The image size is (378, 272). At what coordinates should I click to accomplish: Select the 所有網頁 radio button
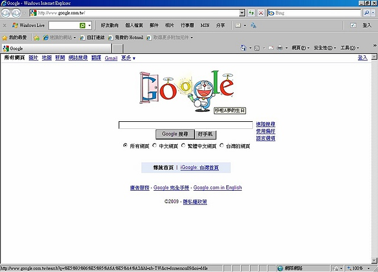(x=125, y=145)
